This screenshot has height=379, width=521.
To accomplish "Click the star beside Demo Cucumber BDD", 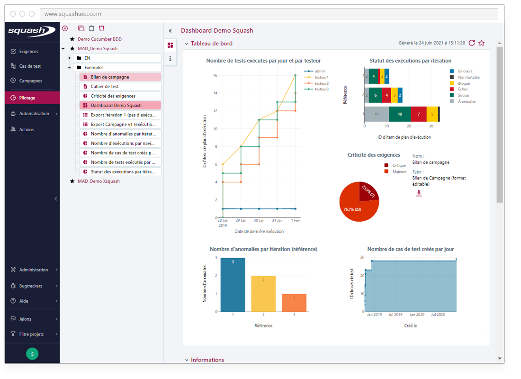I will click(72, 39).
